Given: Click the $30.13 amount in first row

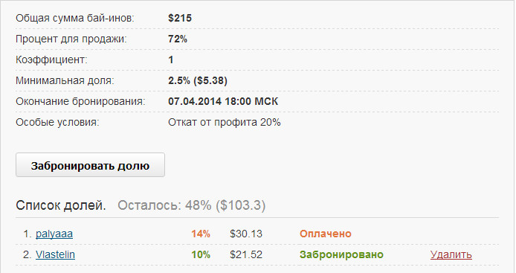Looking at the screenshot, I should point(246,234).
